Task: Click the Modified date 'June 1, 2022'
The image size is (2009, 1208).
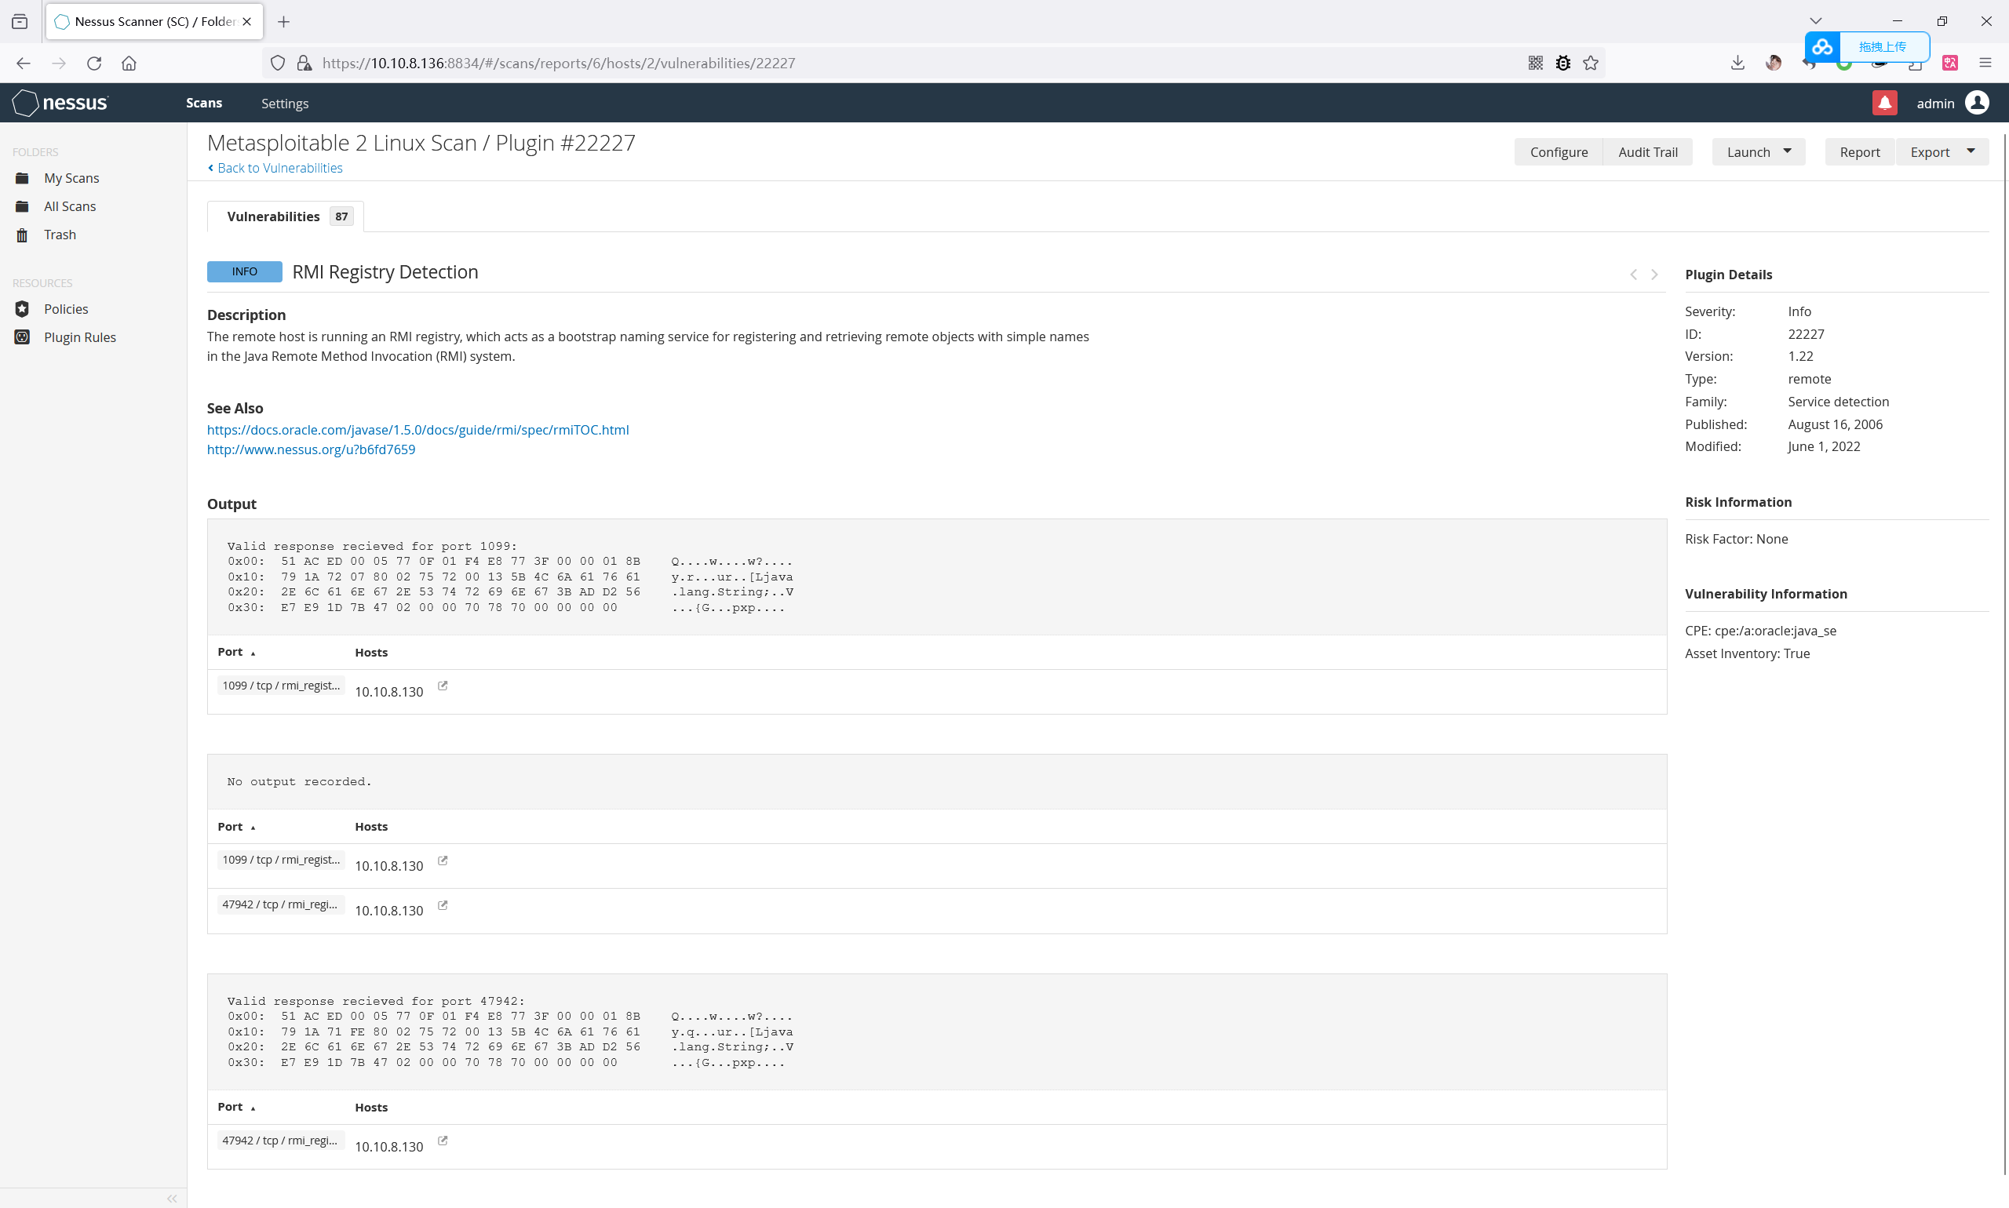Action: coord(1823,446)
